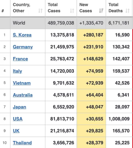Select USA total deaths 1,008,009 cell
Viewport: 133px width, 148px height.
pyautogui.click(x=119, y=119)
